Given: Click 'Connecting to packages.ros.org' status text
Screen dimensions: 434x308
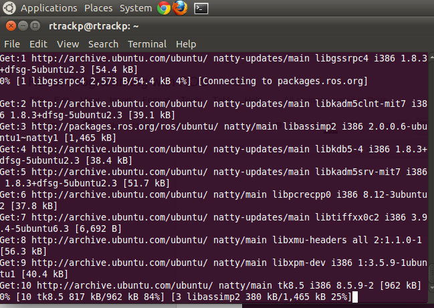Looking at the screenshot, I should 283,82.
